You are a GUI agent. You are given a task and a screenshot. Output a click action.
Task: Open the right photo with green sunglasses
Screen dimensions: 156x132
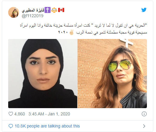coord(112,73)
